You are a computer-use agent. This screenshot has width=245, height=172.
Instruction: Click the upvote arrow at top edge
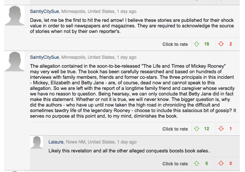tap(197, 1)
